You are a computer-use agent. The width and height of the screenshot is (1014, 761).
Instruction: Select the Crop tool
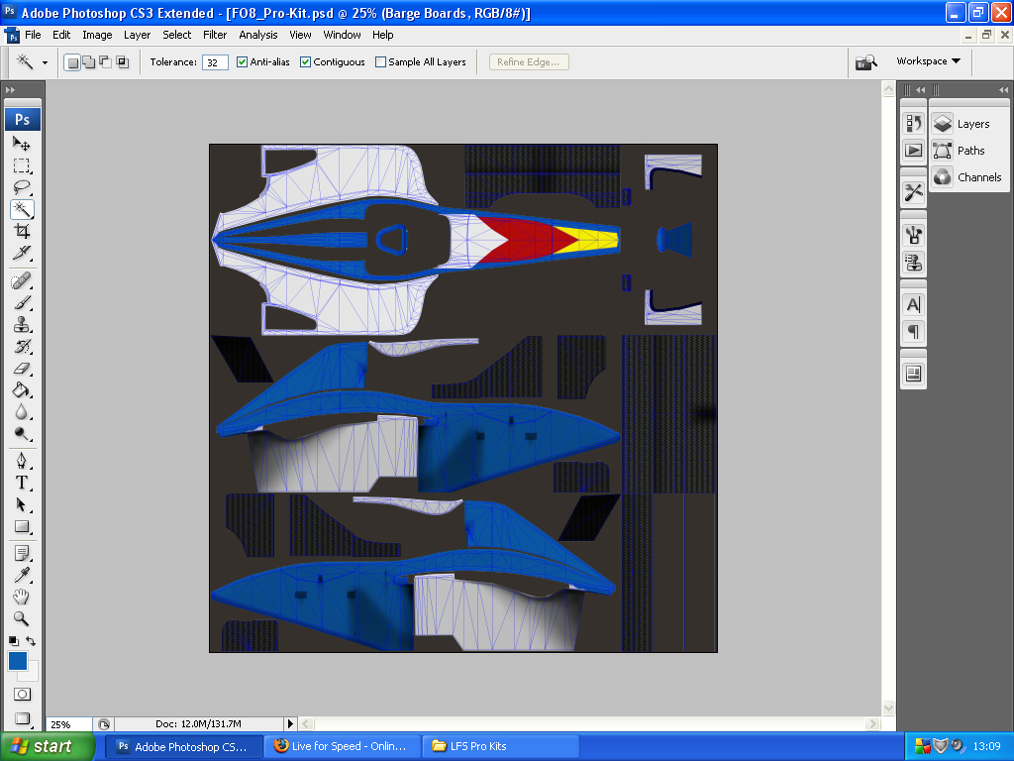click(22, 231)
